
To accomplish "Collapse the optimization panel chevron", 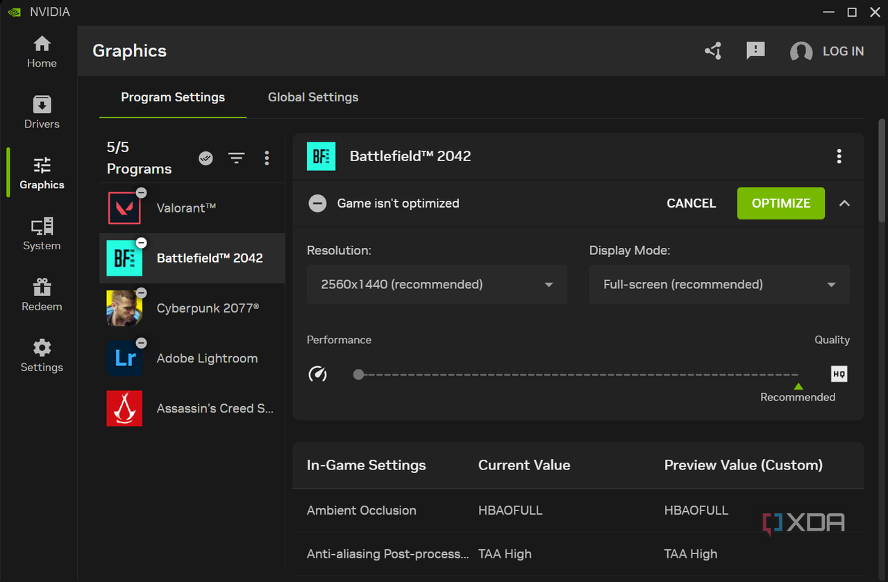I will [844, 203].
